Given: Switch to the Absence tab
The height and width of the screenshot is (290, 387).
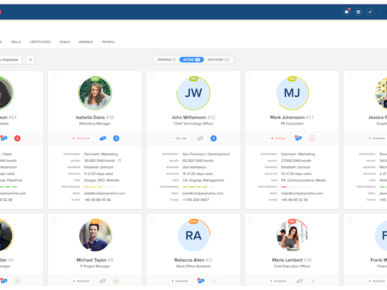Looking at the screenshot, I should click(86, 42).
